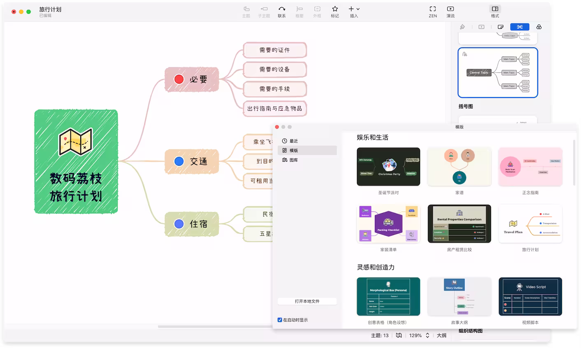
Task: Open the map overview icon in status bar
Action: [399, 335]
